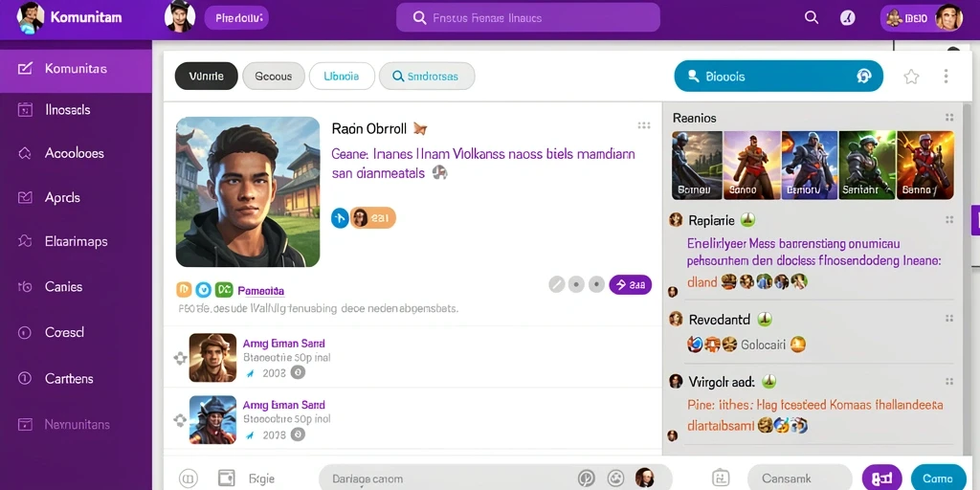
Task: Open the Sanlahr game thumbnail
Action: [867, 165]
